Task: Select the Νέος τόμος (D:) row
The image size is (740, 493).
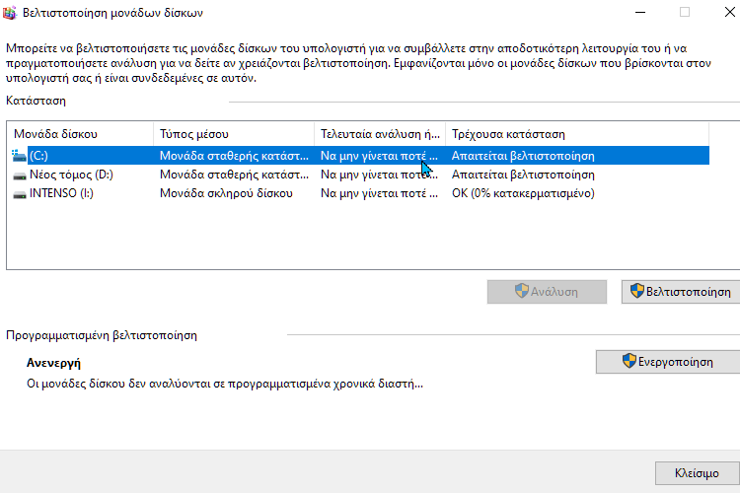Action: click(x=360, y=175)
